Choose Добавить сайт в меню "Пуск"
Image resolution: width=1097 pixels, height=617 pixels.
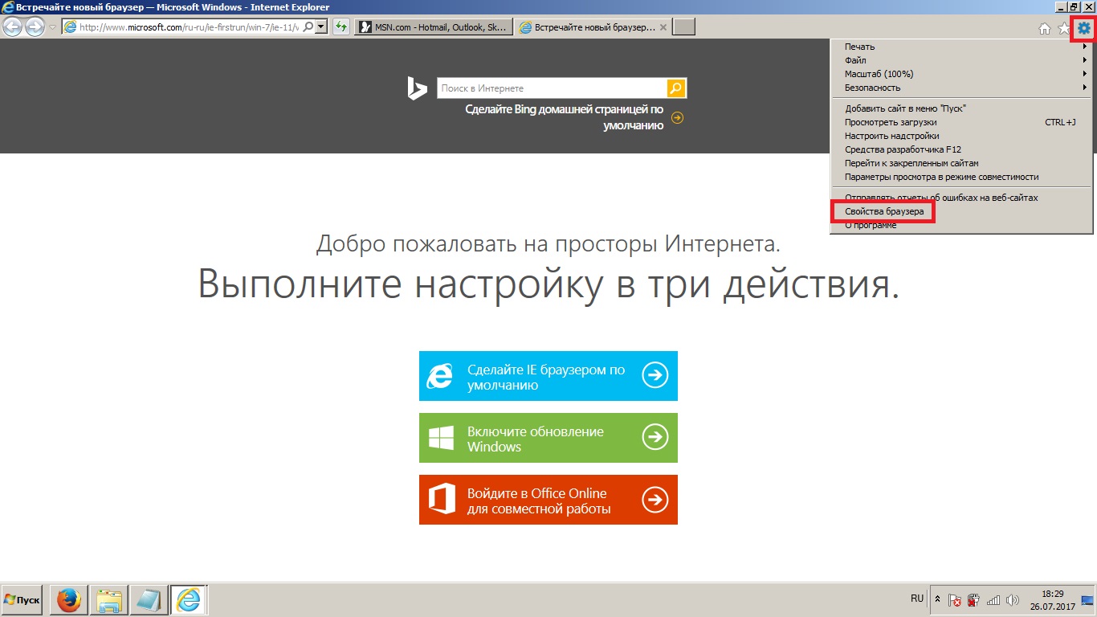pyautogui.click(x=962, y=108)
